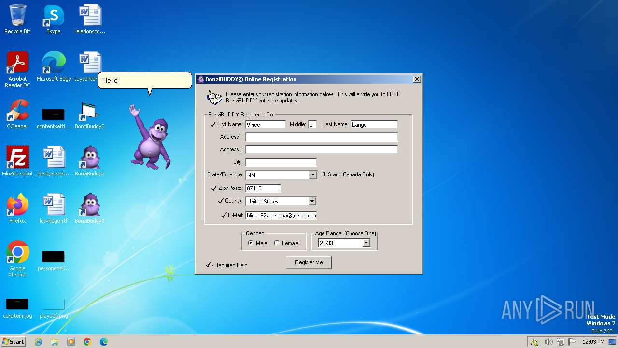Click the Action Center flag tray icon
The height and width of the screenshot is (348, 618).
click(x=572, y=342)
